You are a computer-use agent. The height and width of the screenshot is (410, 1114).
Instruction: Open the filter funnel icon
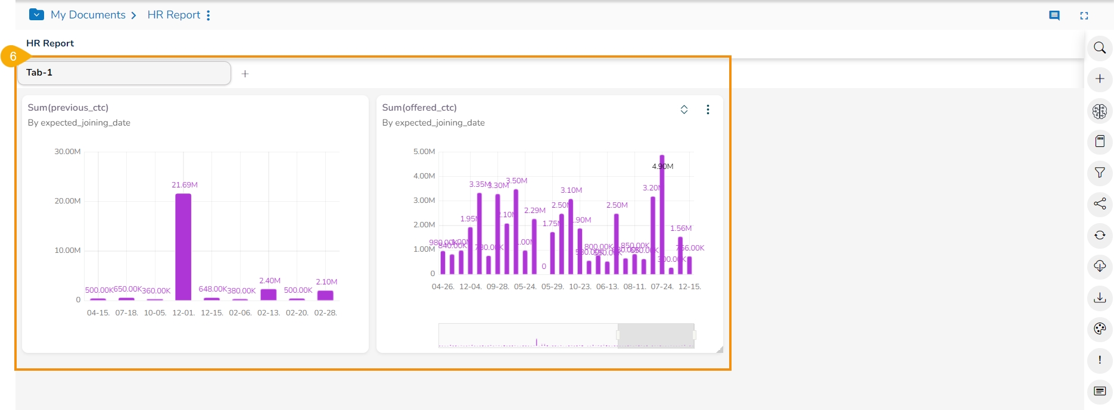[x=1100, y=173]
